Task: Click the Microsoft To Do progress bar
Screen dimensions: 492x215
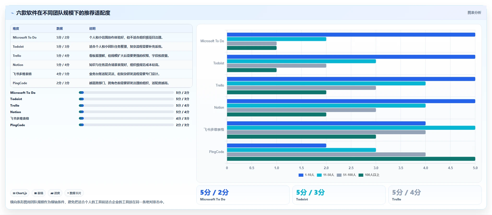Action: tap(126, 93)
